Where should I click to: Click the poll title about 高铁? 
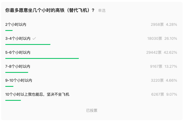click(50, 10)
